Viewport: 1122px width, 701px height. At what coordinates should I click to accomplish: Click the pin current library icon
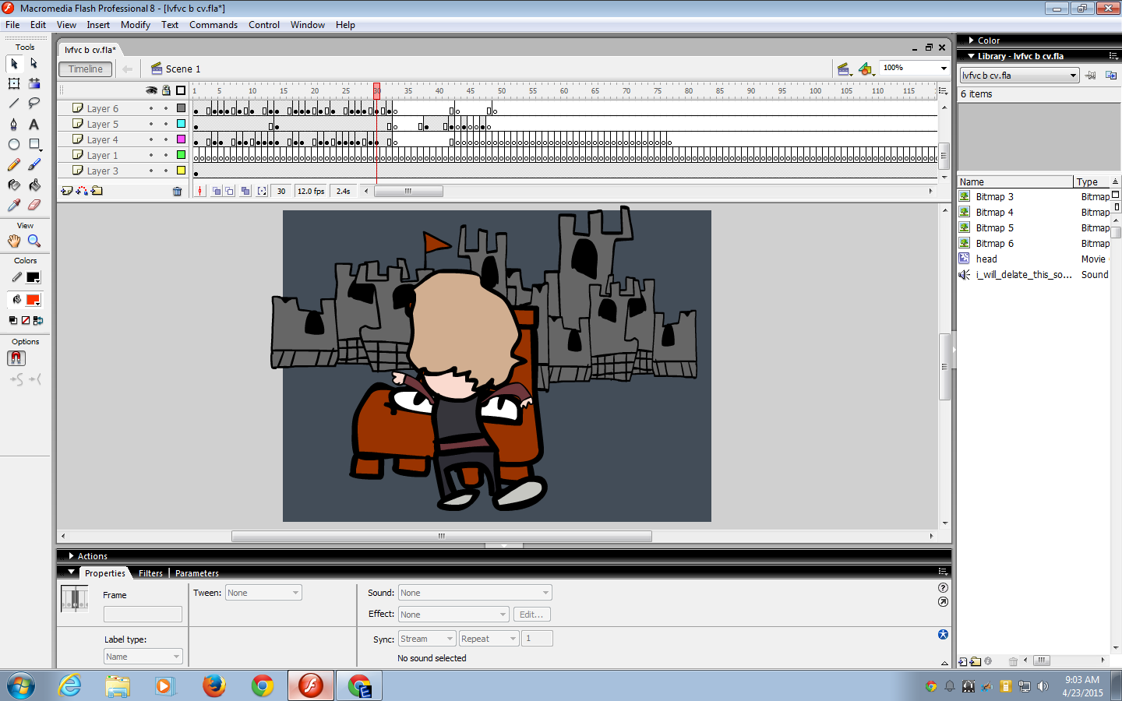click(x=1091, y=76)
